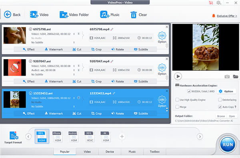The image size is (240, 158).
Task: Select the MP4 H264 preset
Action: click(42, 136)
